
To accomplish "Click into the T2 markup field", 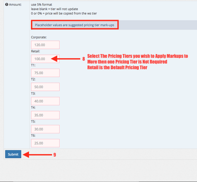I will [45, 87].
